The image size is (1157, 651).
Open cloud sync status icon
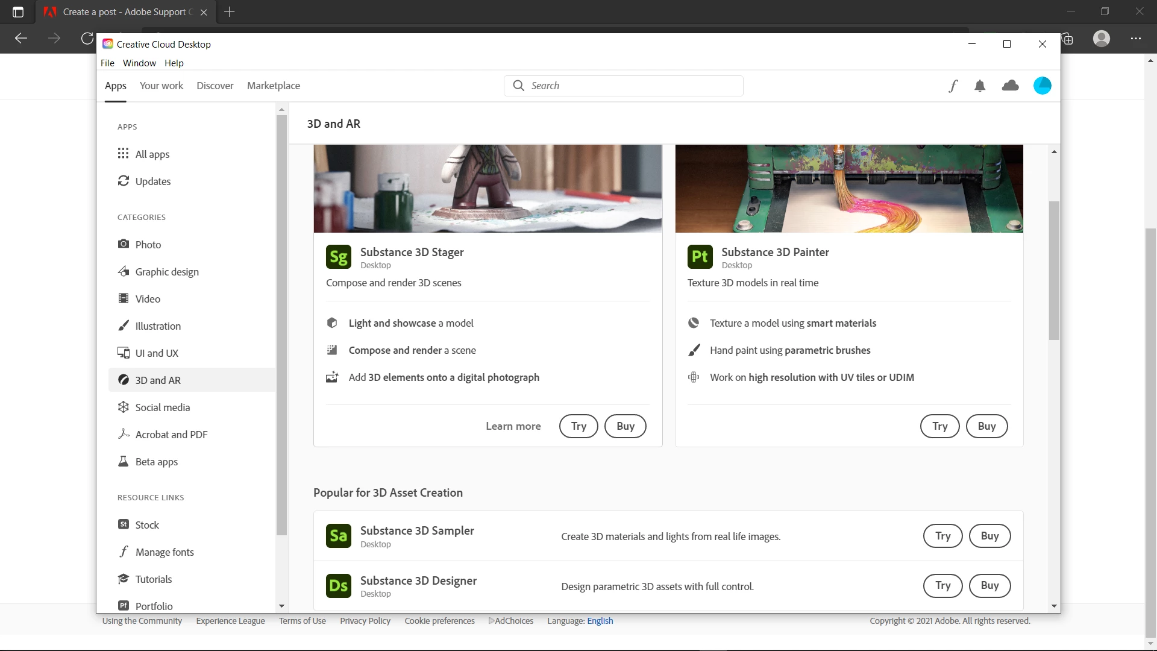pyautogui.click(x=1010, y=86)
